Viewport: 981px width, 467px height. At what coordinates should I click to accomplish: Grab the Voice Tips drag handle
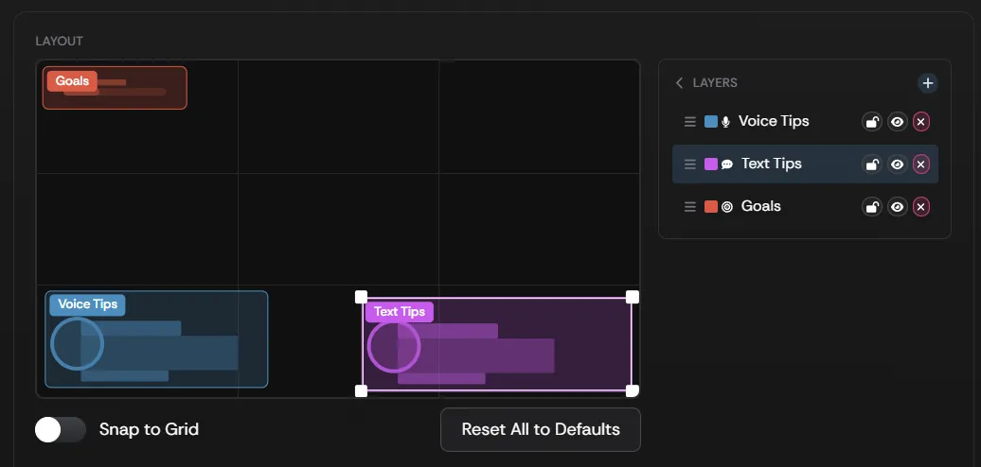(x=690, y=122)
